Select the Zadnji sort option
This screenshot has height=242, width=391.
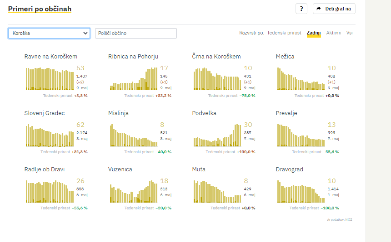click(314, 33)
